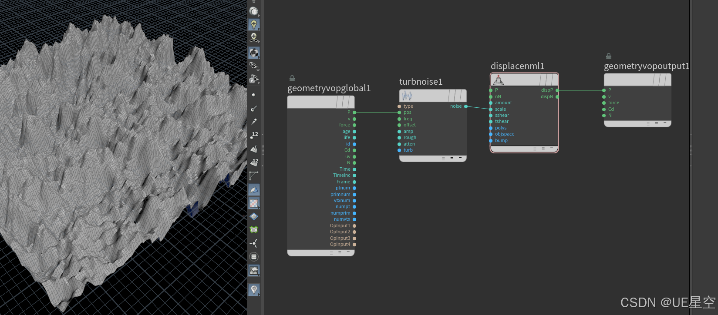Click the Time output on geometryvopglobal1
Image resolution: width=718 pixels, height=315 pixels.
click(x=354, y=169)
